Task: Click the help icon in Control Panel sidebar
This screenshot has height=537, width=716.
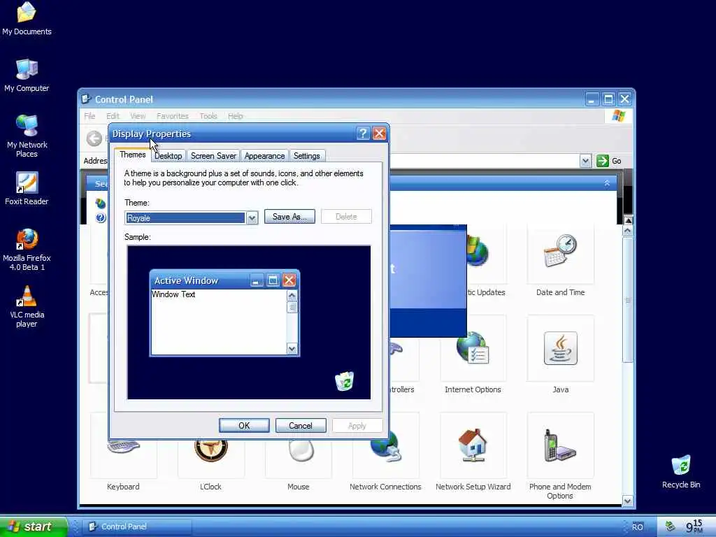Action: tap(101, 218)
